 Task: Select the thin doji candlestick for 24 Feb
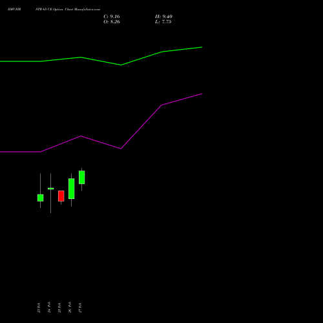pyautogui.click(x=51, y=189)
